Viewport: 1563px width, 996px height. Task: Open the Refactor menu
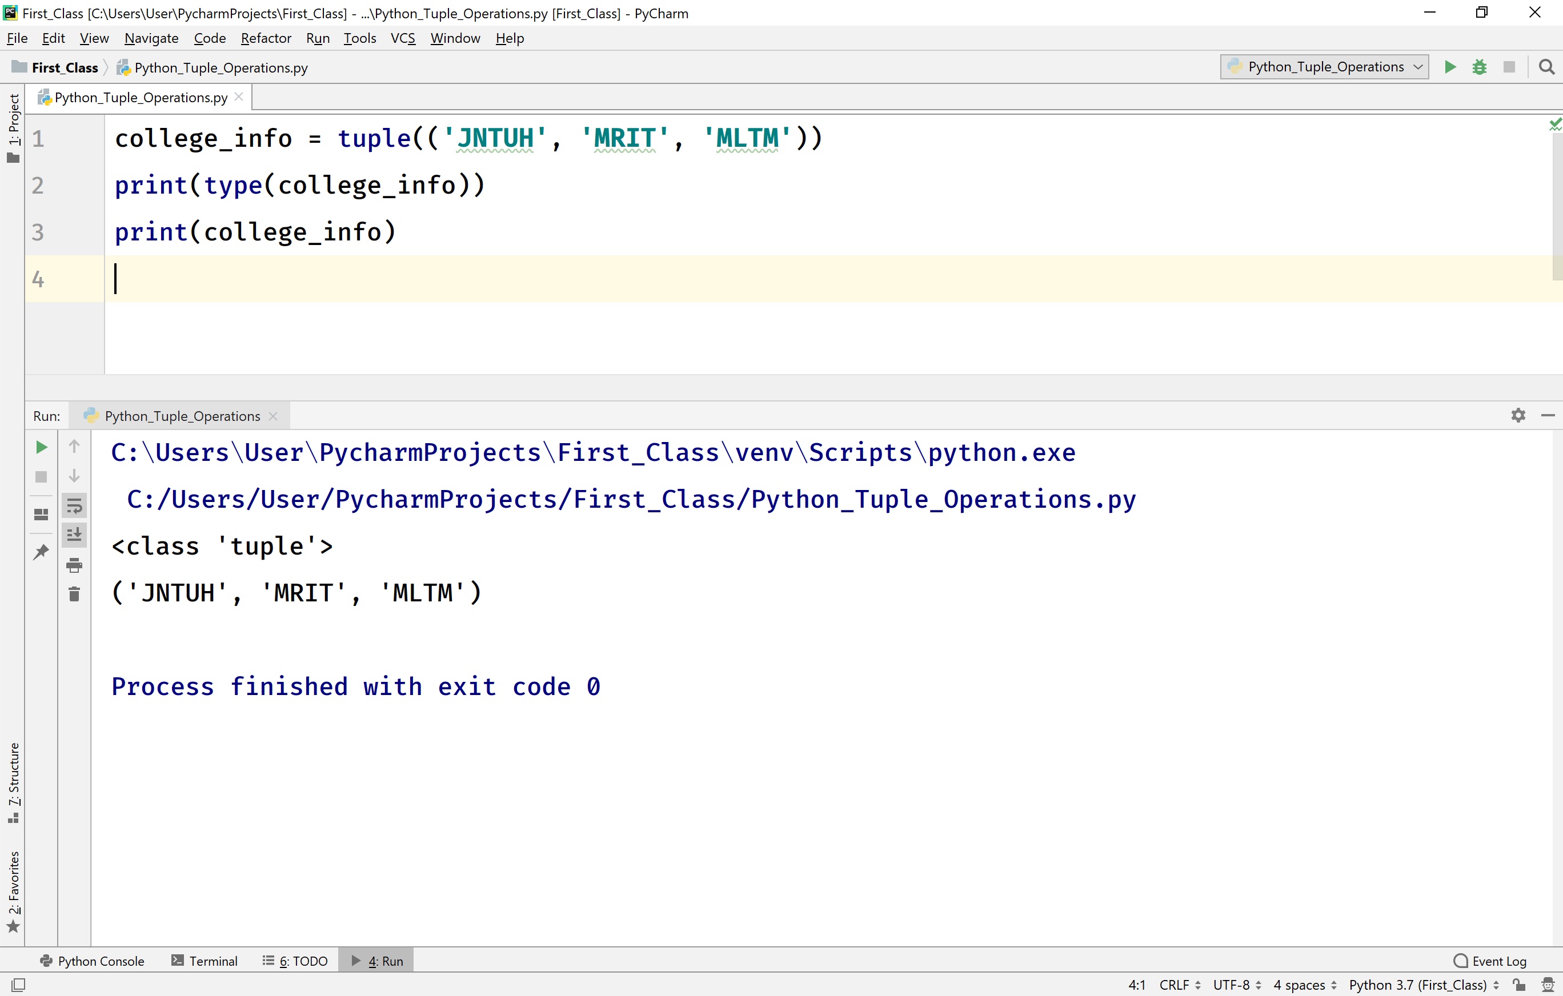point(266,38)
